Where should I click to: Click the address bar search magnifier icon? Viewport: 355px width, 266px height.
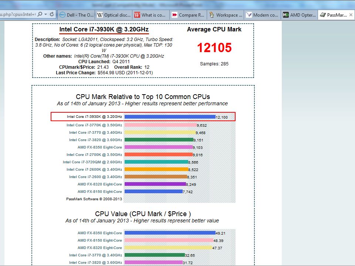coord(40,14)
